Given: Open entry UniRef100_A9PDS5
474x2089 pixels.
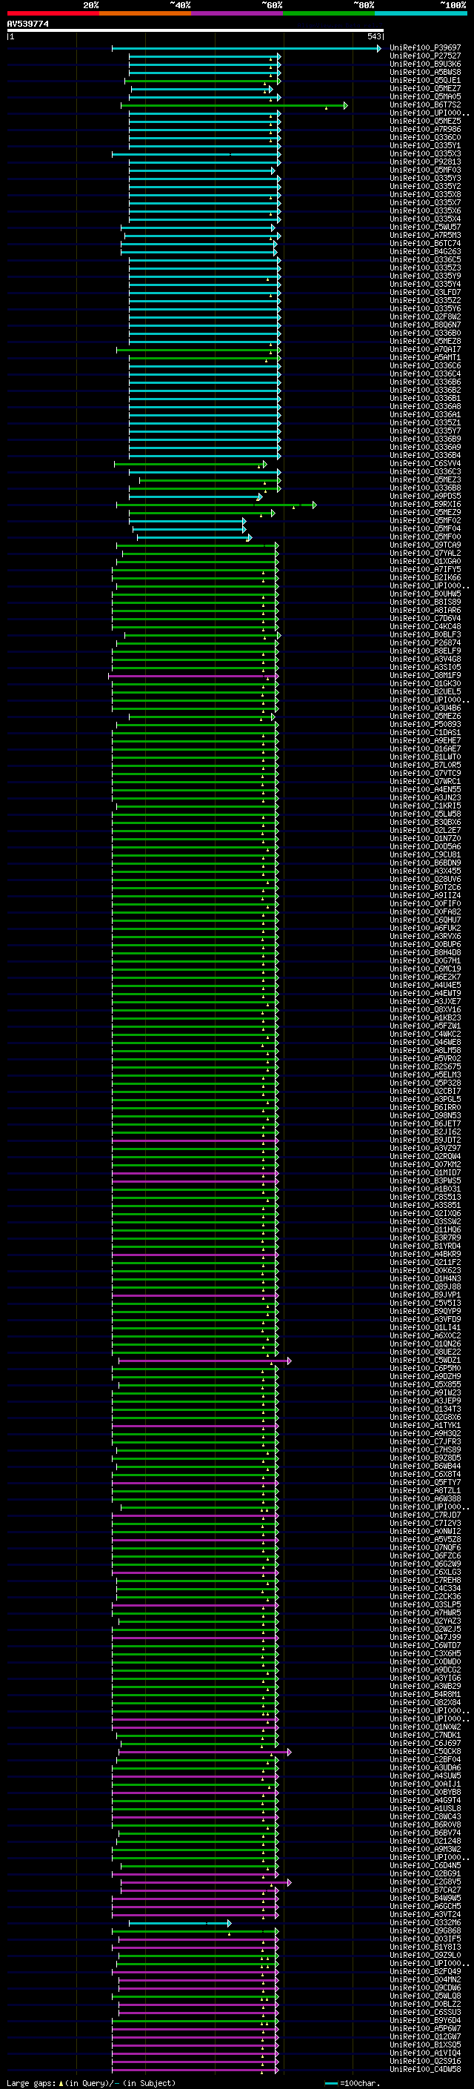Looking at the screenshot, I should pyautogui.click(x=425, y=496).
